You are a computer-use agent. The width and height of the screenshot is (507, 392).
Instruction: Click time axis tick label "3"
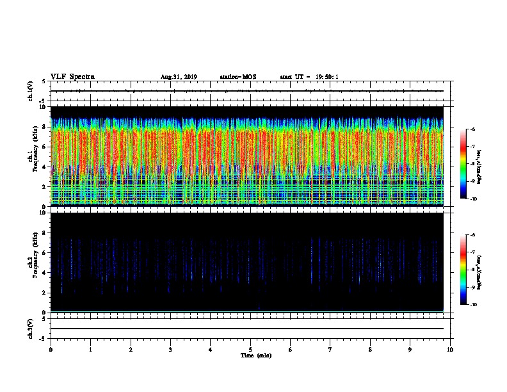click(x=170, y=350)
